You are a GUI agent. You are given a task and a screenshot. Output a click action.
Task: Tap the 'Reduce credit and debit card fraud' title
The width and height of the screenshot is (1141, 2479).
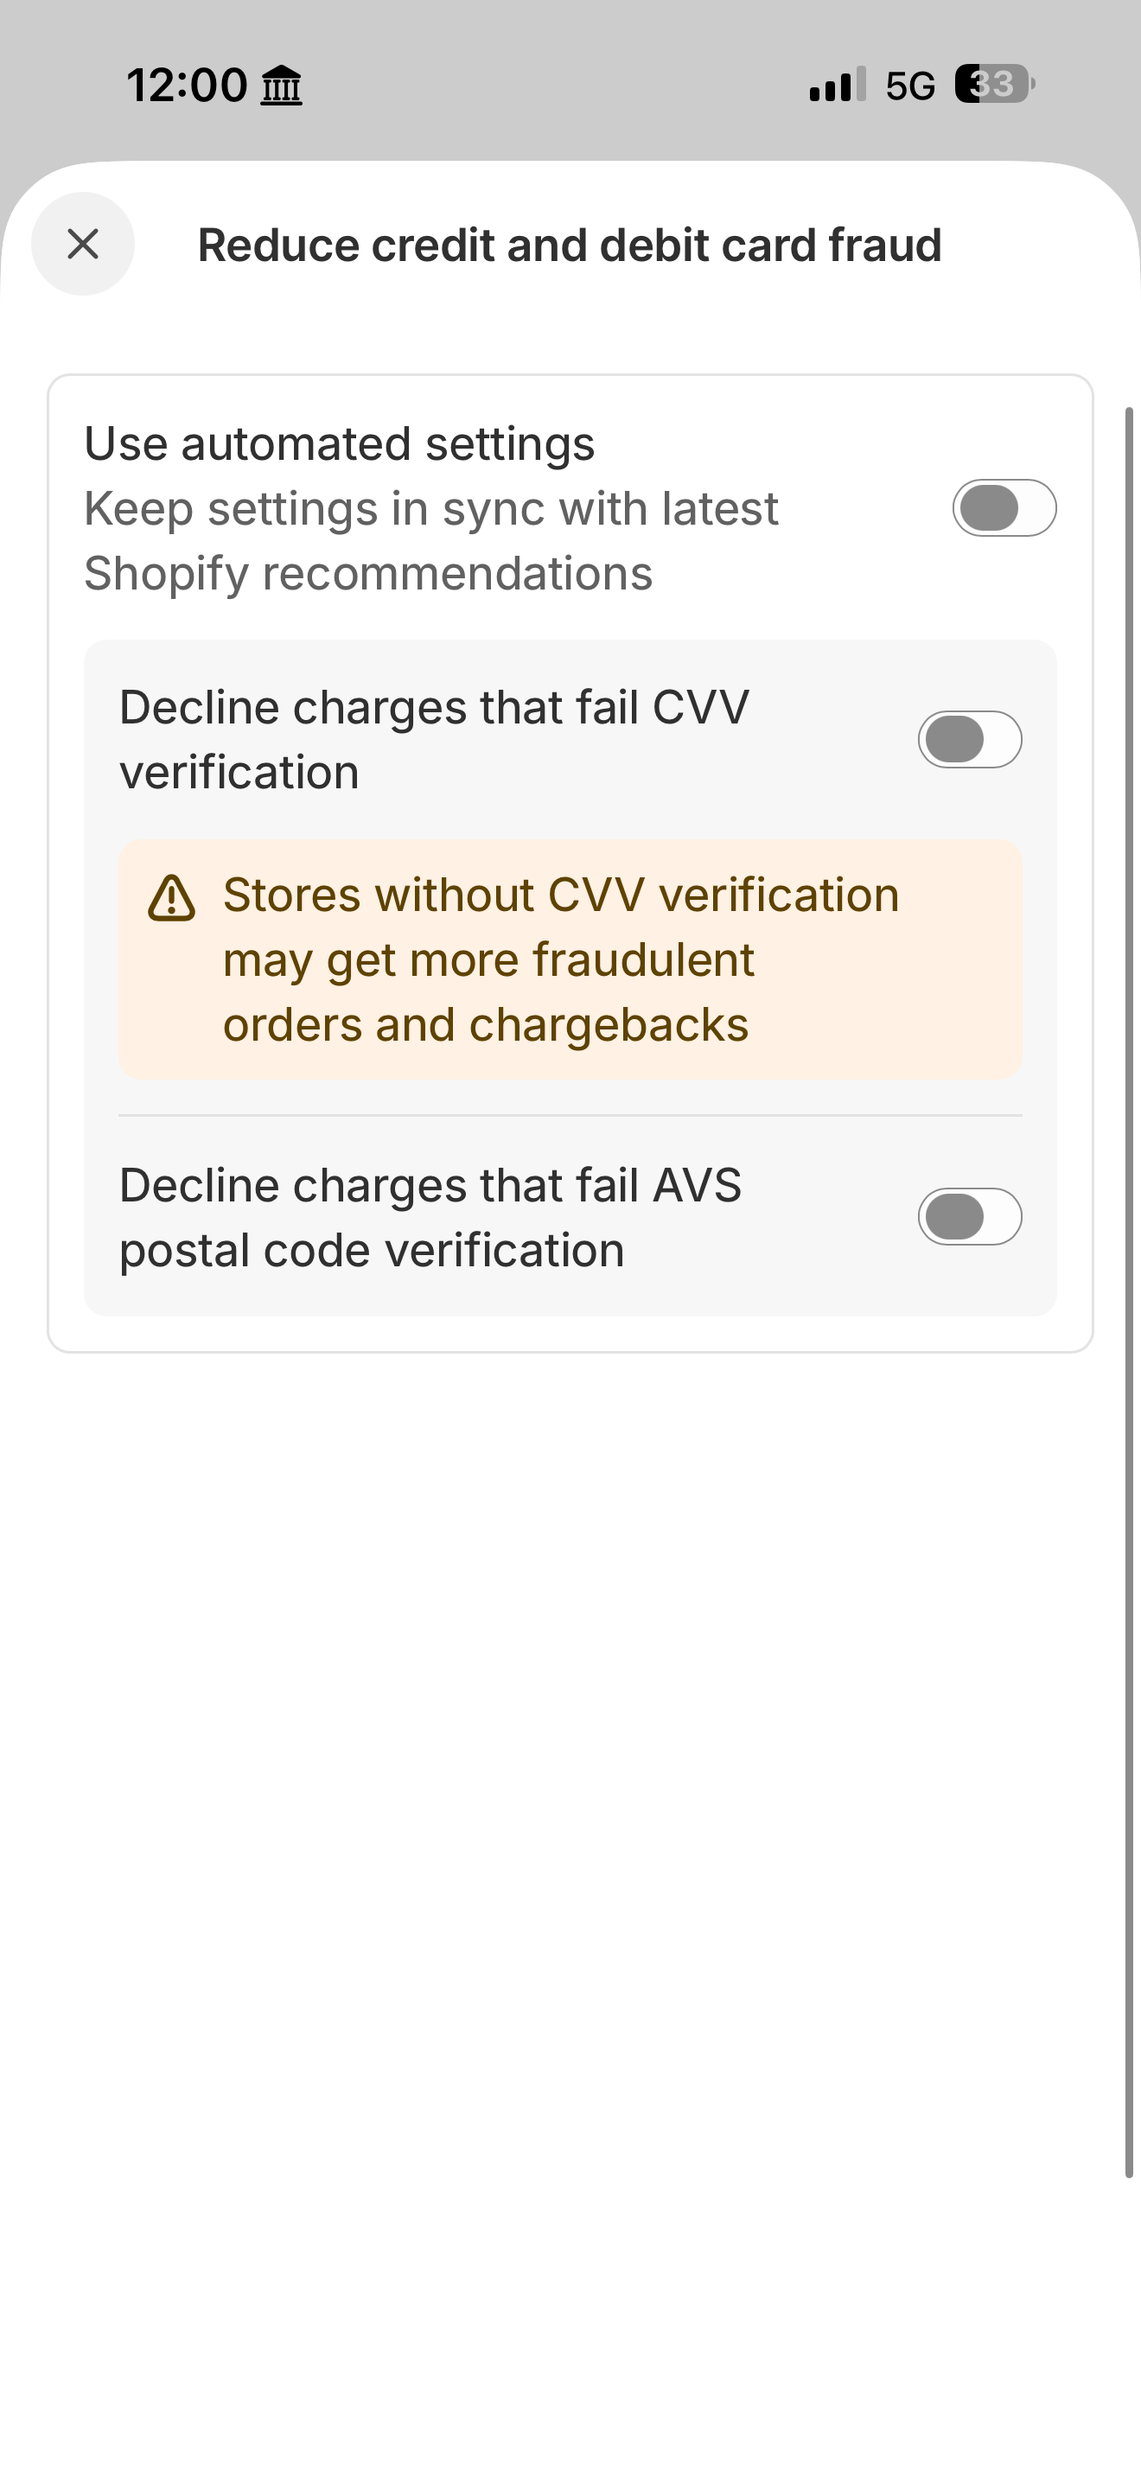click(x=569, y=245)
